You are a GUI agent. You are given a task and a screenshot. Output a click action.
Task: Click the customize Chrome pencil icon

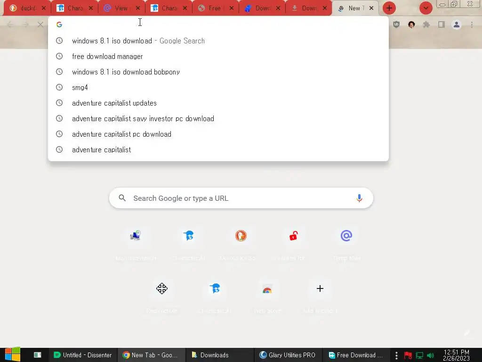[467, 333]
